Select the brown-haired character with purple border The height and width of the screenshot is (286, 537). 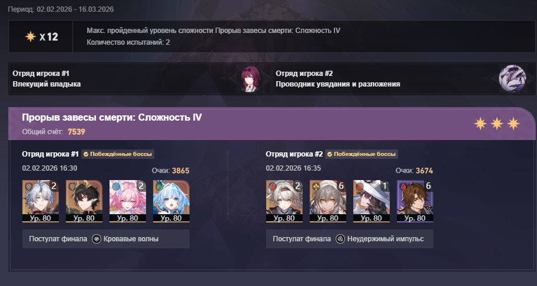click(415, 201)
